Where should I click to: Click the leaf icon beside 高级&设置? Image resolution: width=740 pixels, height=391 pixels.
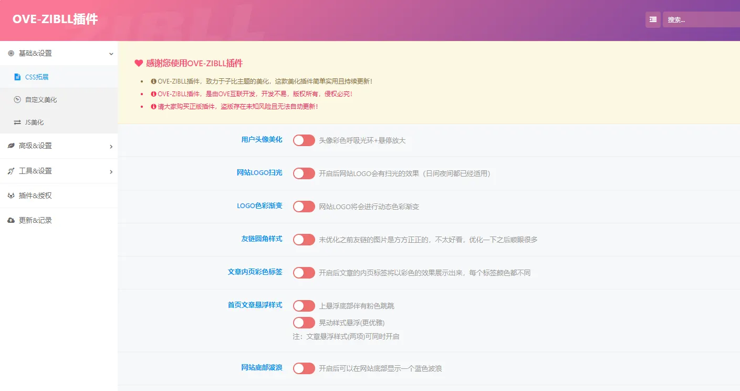tap(11, 146)
